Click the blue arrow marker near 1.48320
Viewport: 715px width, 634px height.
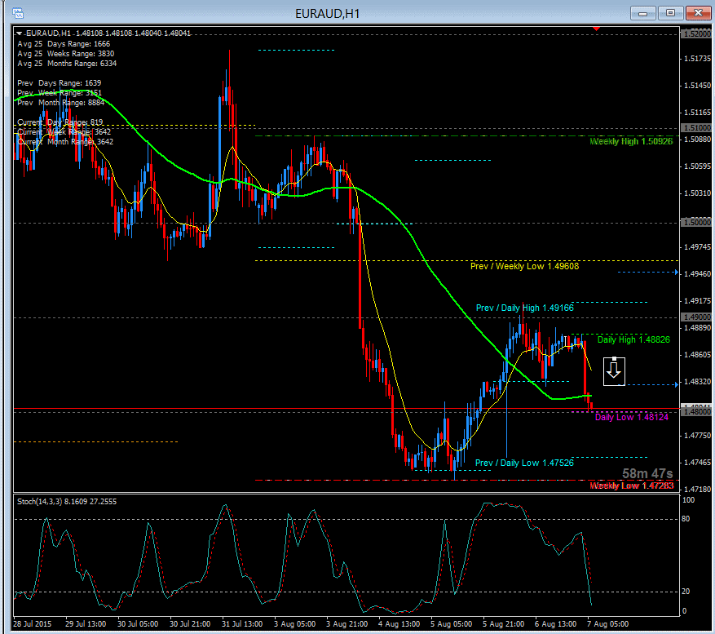[x=676, y=384]
